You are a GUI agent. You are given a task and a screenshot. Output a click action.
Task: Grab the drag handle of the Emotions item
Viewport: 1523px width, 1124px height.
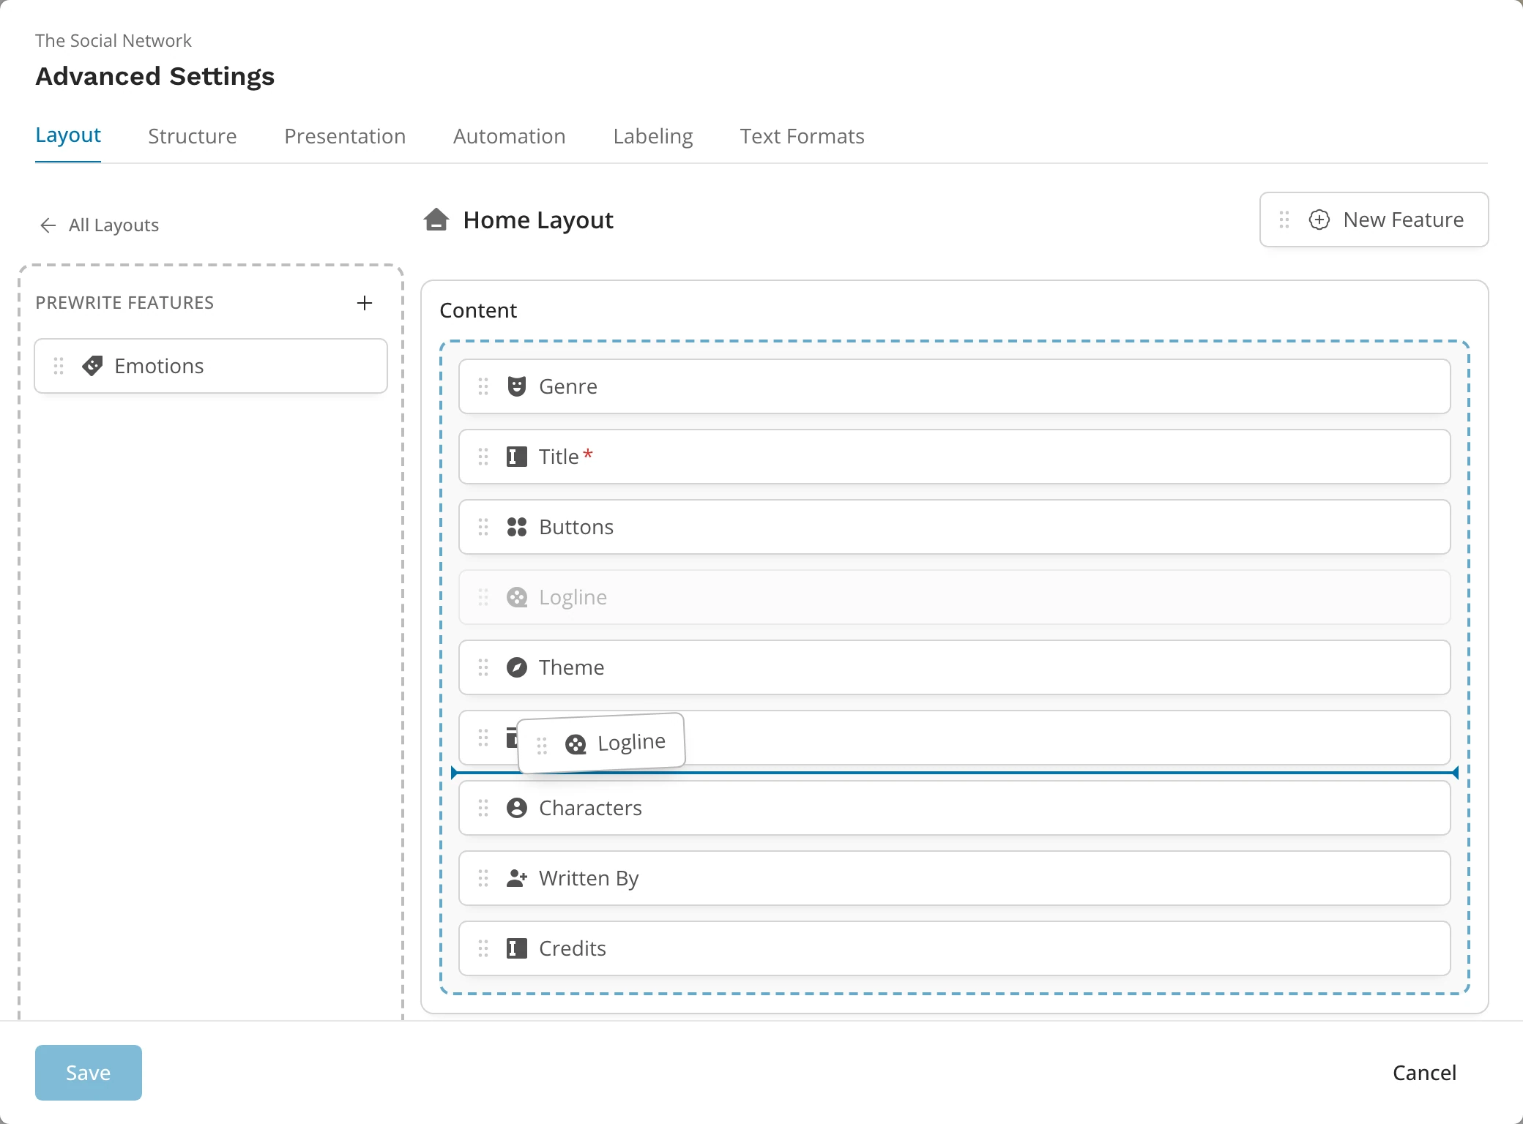pos(59,366)
